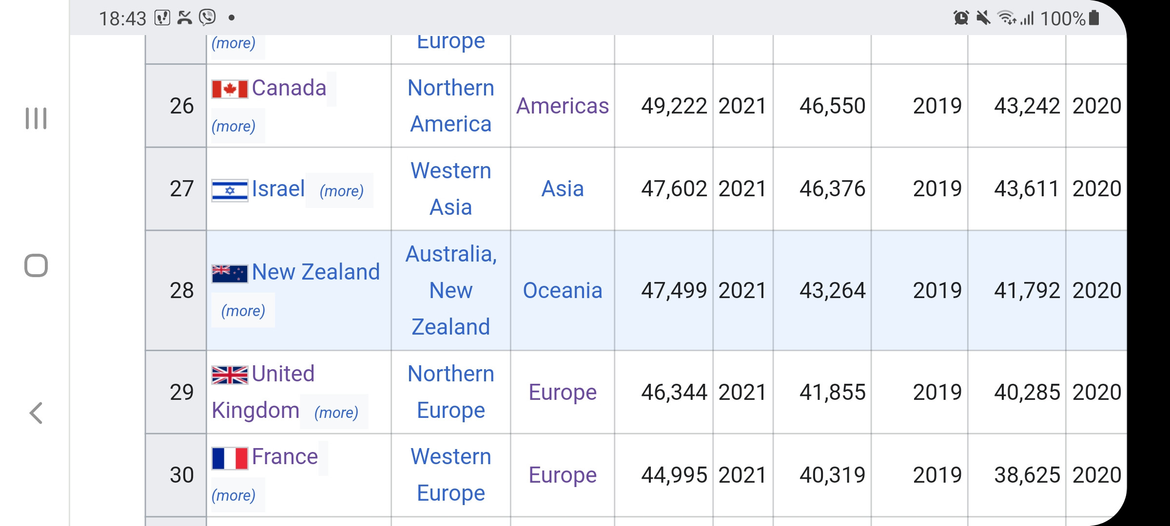The image size is (1170, 526).
Task: Tap the New Zealand flag icon
Action: pyautogui.click(x=230, y=273)
